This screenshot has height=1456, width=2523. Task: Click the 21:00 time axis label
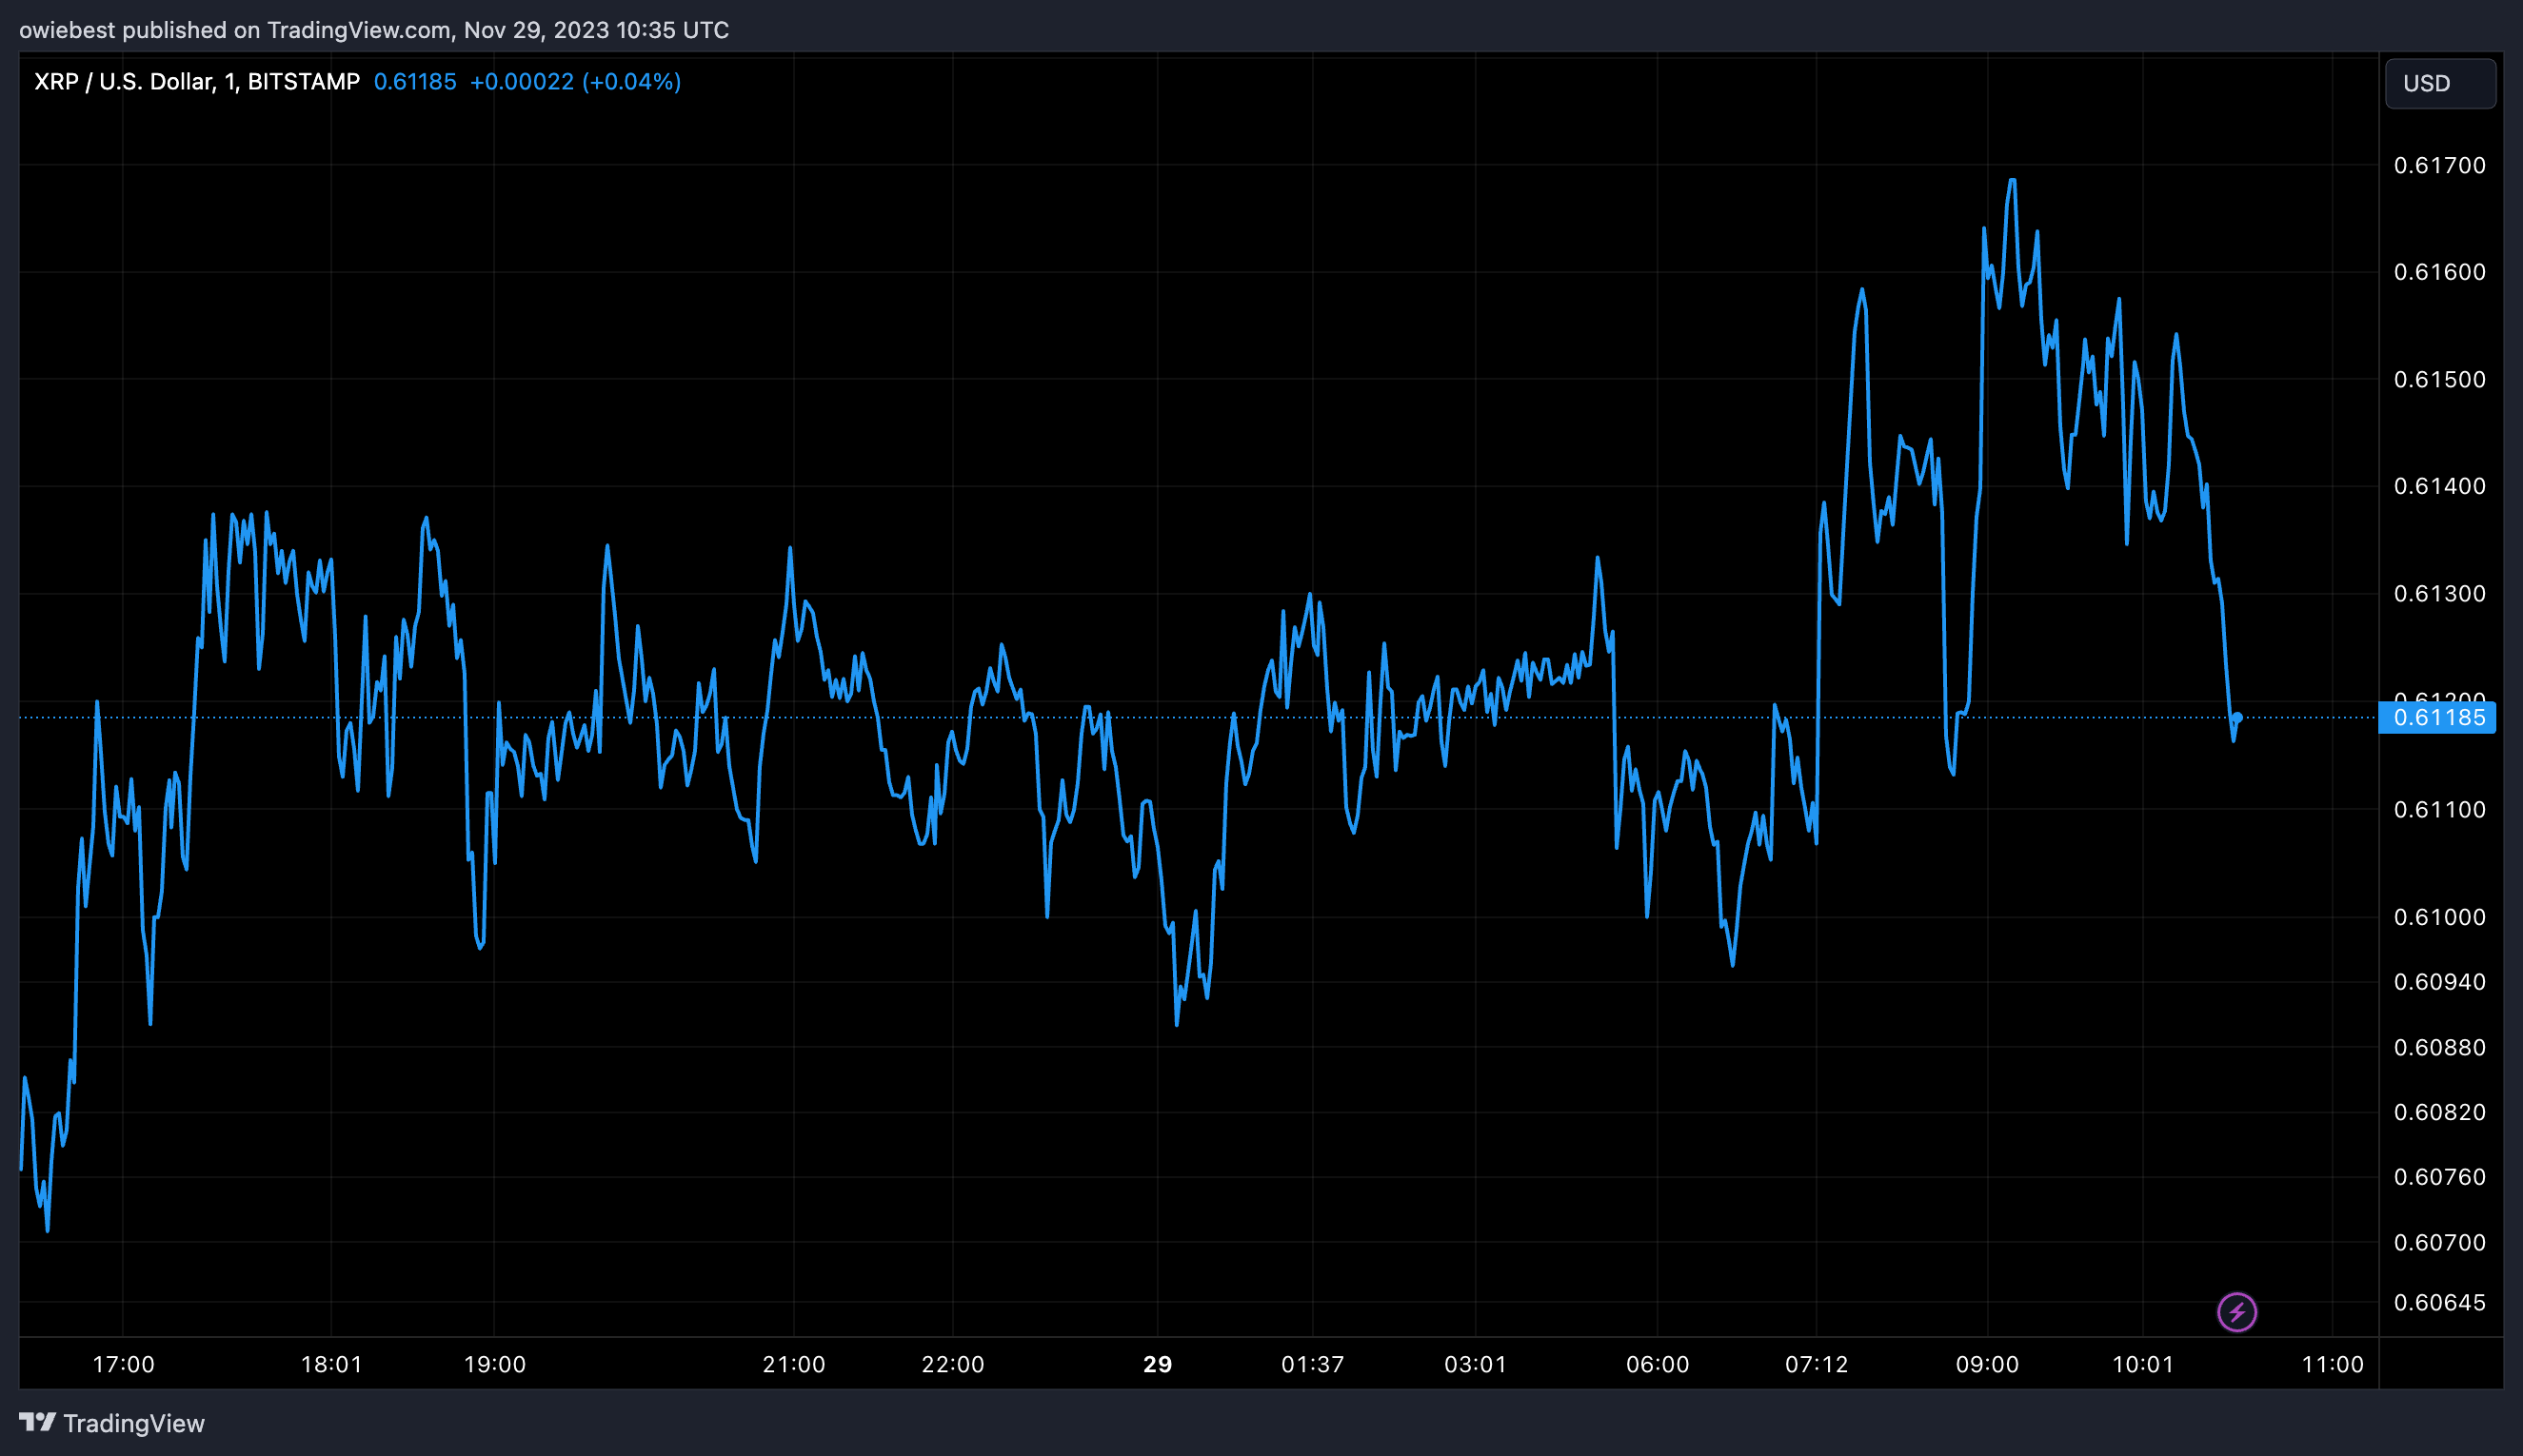[x=793, y=1364]
